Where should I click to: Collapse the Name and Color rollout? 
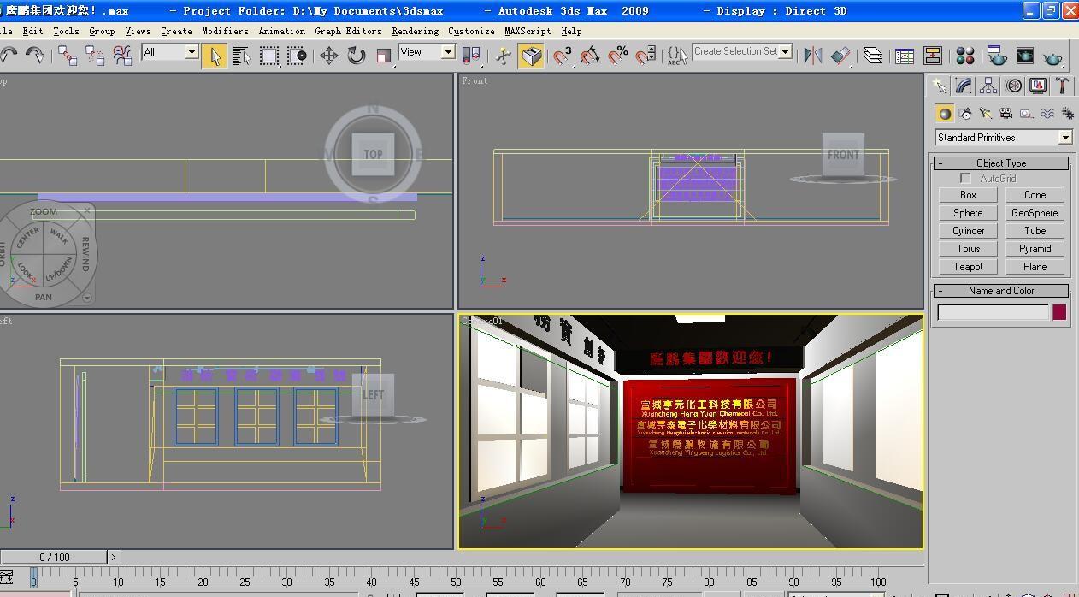1001,291
